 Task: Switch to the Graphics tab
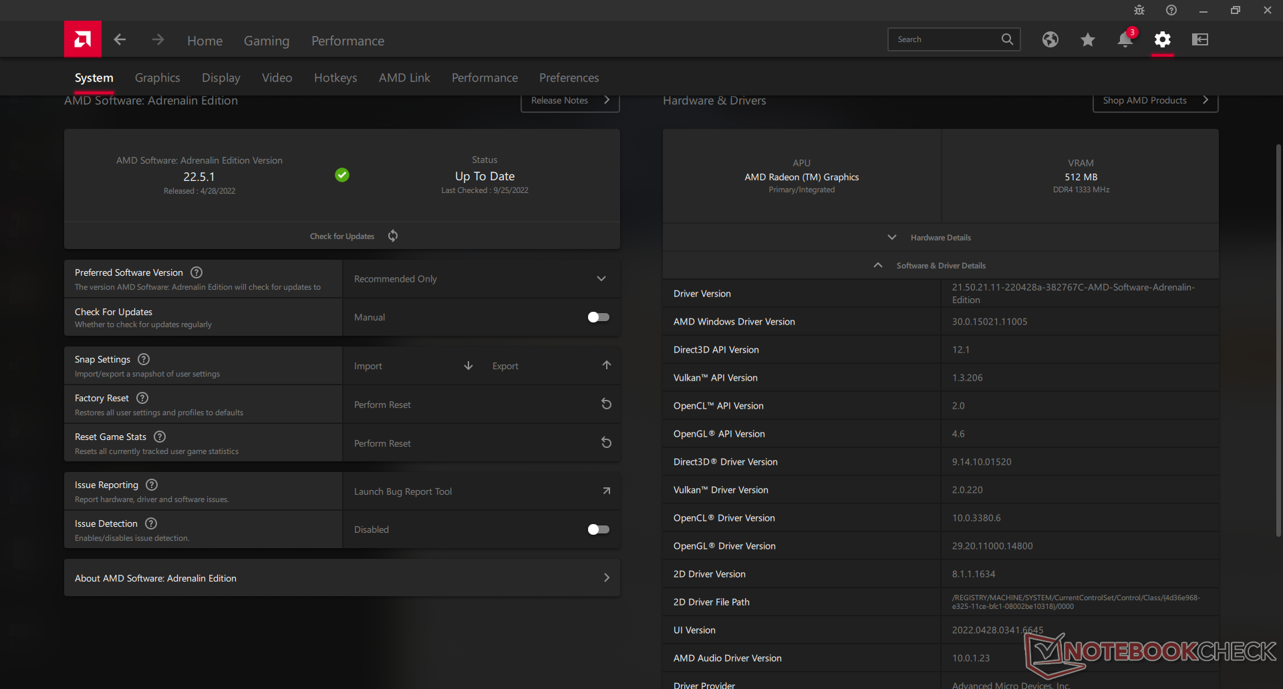click(158, 77)
